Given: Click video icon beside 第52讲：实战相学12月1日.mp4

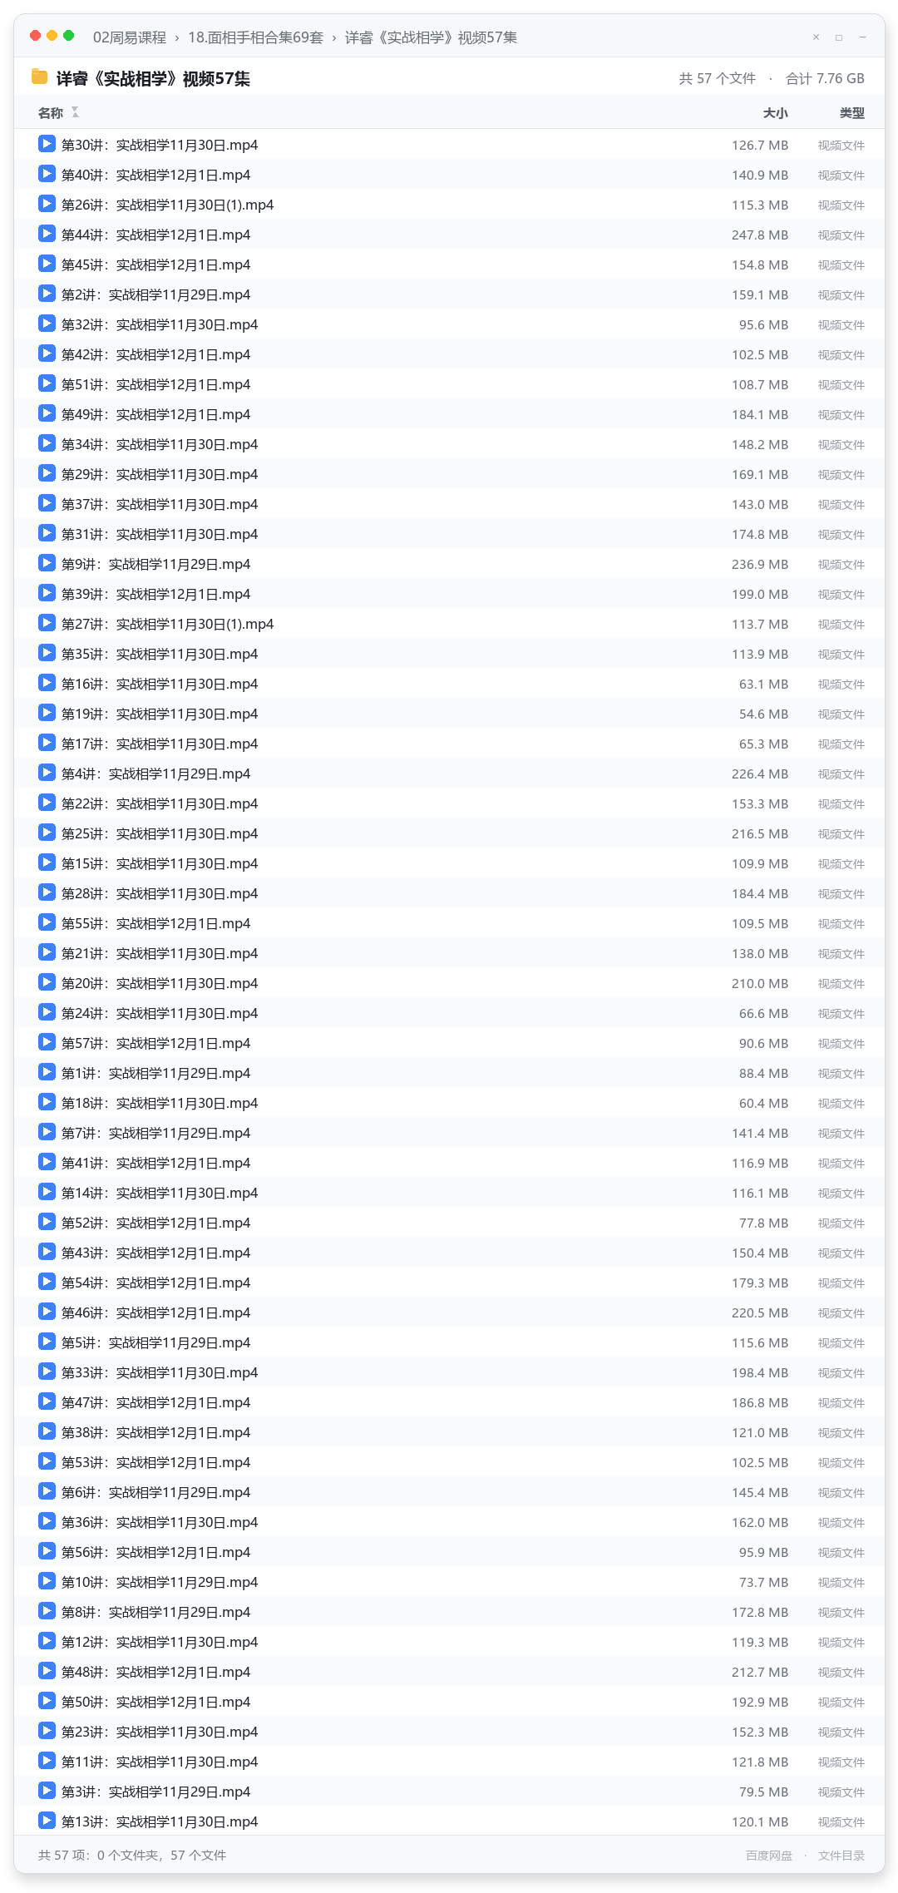Looking at the screenshot, I should pyautogui.click(x=47, y=1222).
